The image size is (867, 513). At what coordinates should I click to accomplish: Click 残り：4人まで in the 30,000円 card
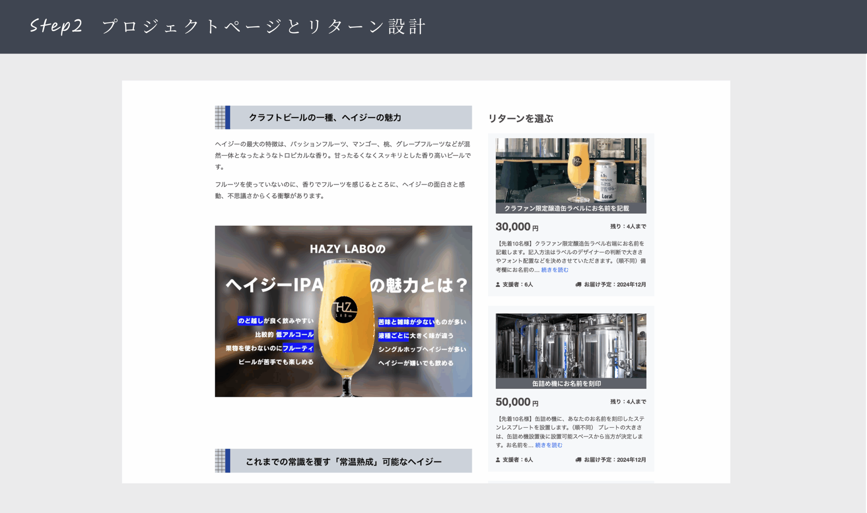[x=628, y=227]
